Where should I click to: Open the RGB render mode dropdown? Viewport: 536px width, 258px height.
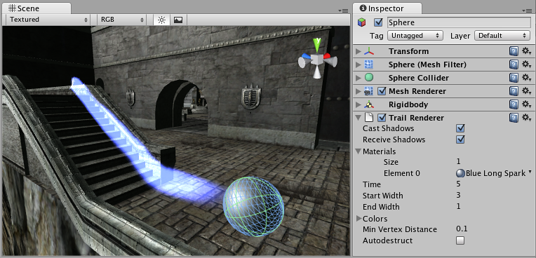[121, 20]
